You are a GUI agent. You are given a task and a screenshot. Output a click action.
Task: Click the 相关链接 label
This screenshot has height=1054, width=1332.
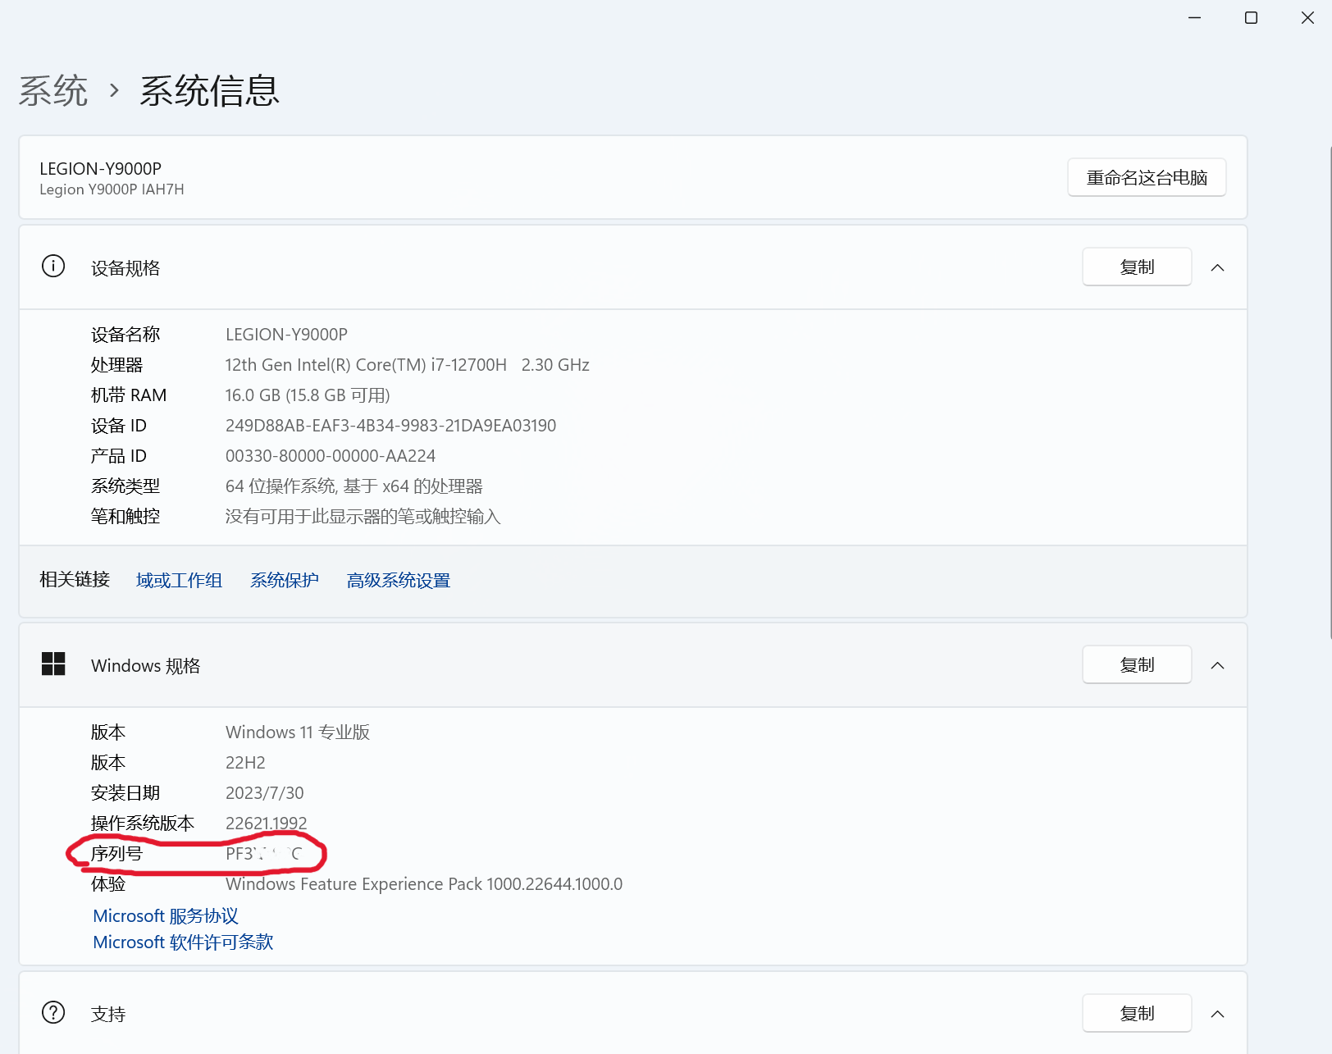pos(75,580)
